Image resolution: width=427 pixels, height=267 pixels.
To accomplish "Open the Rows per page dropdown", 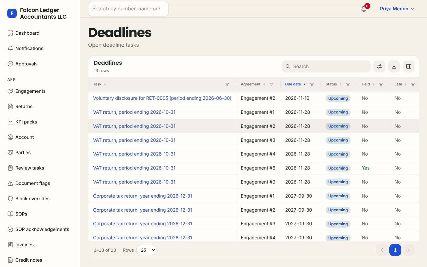I will pyautogui.click(x=146, y=250).
